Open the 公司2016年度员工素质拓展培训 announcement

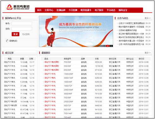pyautogui.click(x=132, y=23)
